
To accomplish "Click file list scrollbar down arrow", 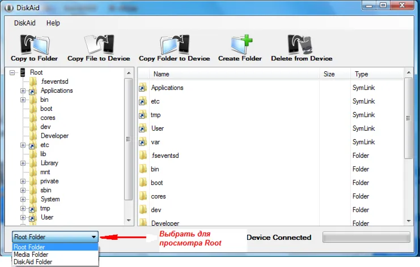I will pos(409,221).
